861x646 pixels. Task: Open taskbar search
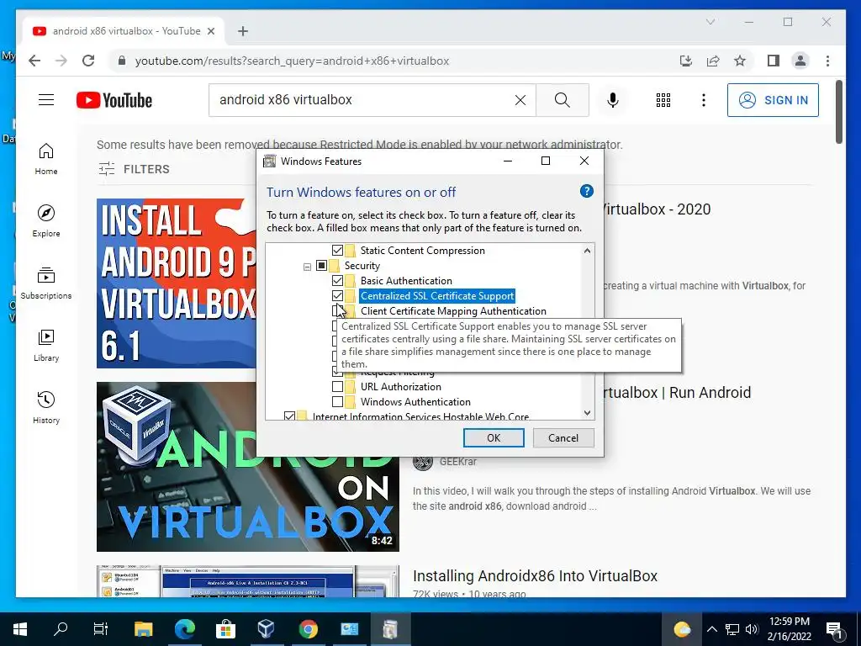[x=61, y=628]
